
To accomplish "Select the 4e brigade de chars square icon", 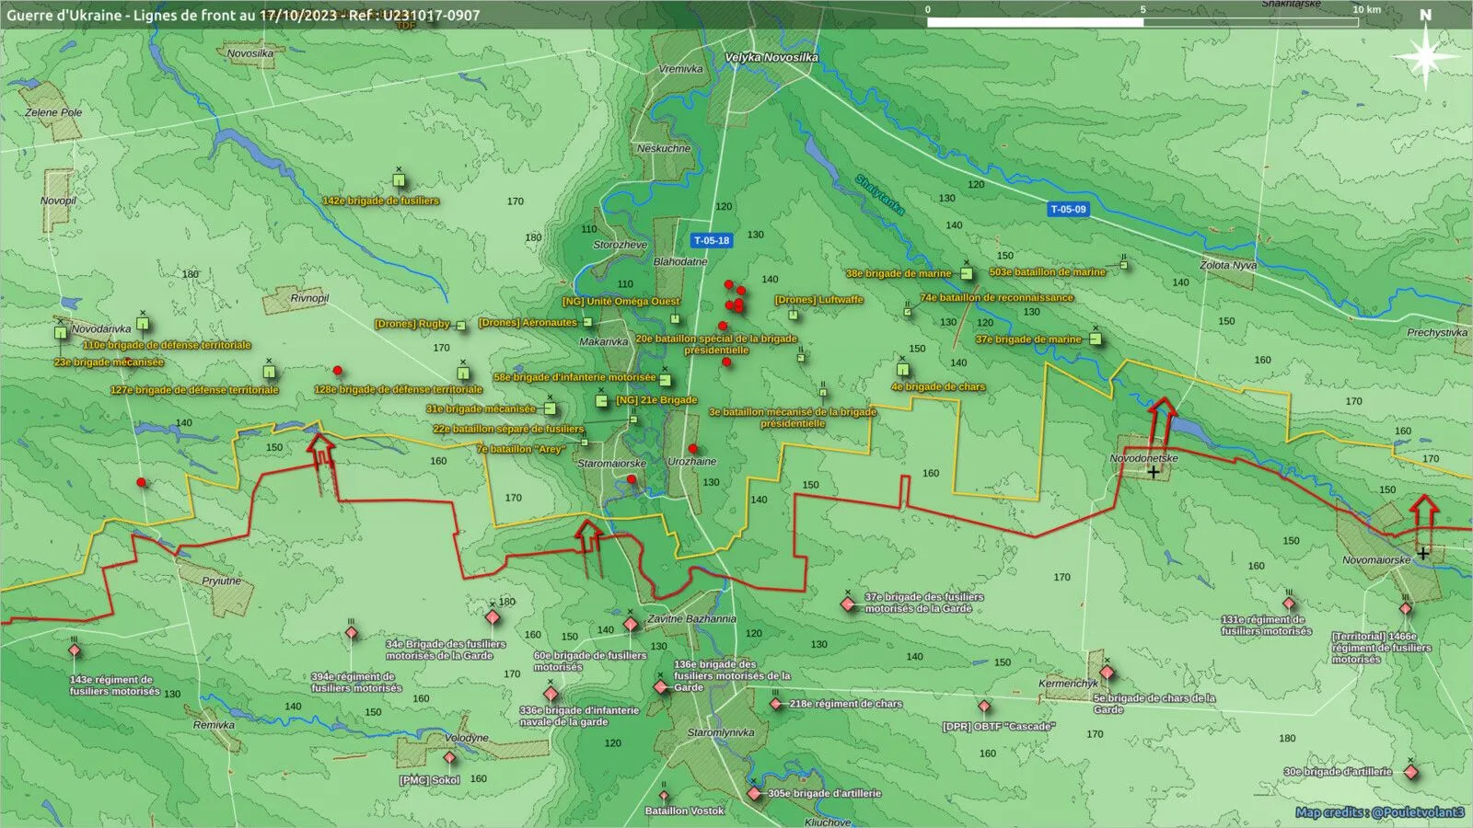I will [x=903, y=370].
